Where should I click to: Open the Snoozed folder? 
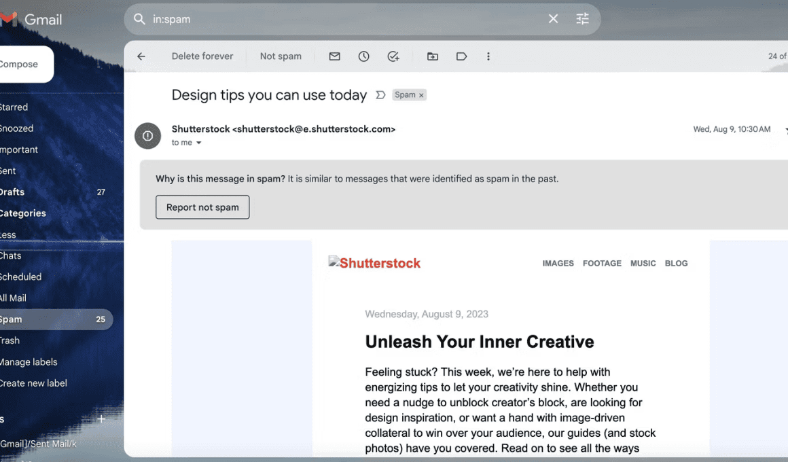[x=16, y=128]
